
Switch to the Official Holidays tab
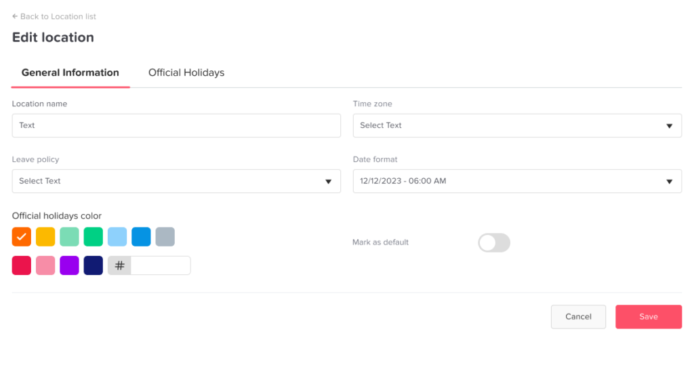(186, 72)
